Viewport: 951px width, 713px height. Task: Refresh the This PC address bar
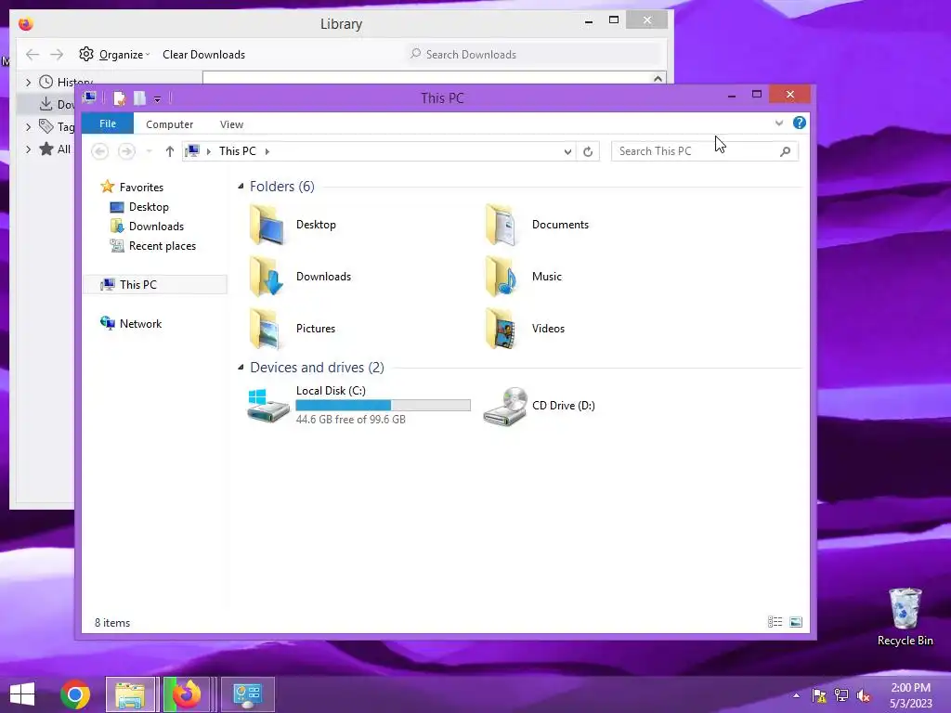(x=588, y=151)
